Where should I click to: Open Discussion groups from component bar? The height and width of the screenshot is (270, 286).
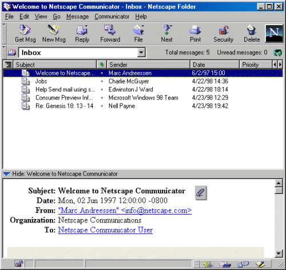click(243, 264)
